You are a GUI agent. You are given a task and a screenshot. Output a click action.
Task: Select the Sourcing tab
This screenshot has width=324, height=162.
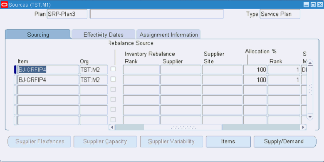click(x=38, y=35)
